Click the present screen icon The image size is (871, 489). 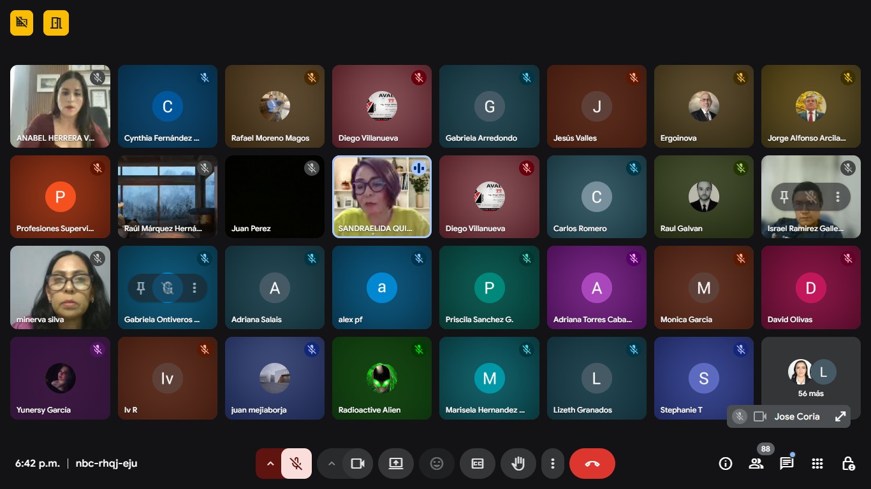pyautogui.click(x=396, y=464)
